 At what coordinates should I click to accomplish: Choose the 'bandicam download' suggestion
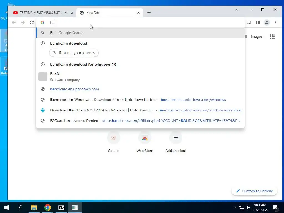(x=140, y=43)
